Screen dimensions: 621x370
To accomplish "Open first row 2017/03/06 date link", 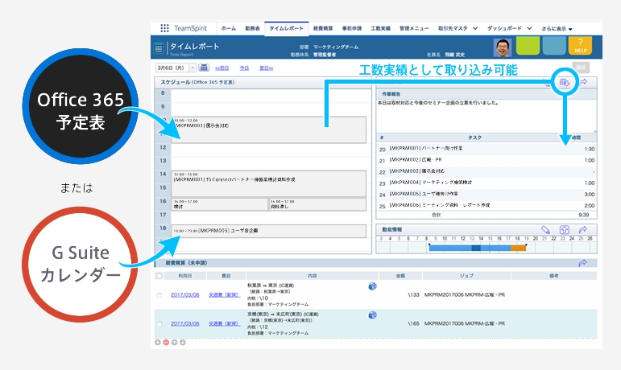I will pyautogui.click(x=185, y=295).
